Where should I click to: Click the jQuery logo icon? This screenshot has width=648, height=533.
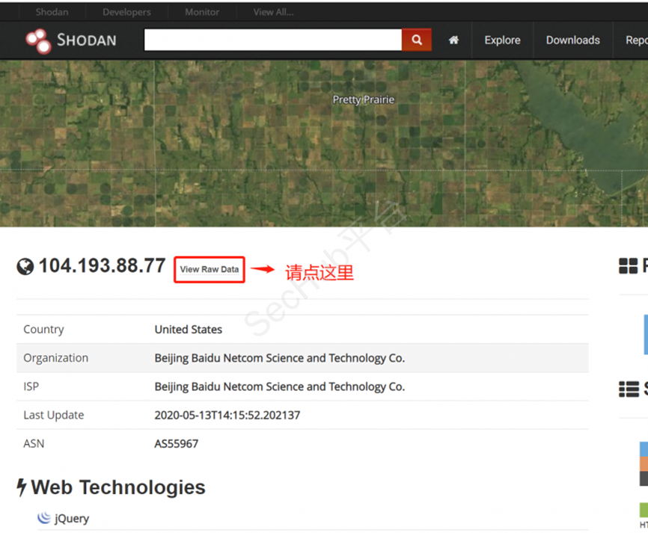tap(44, 518)
